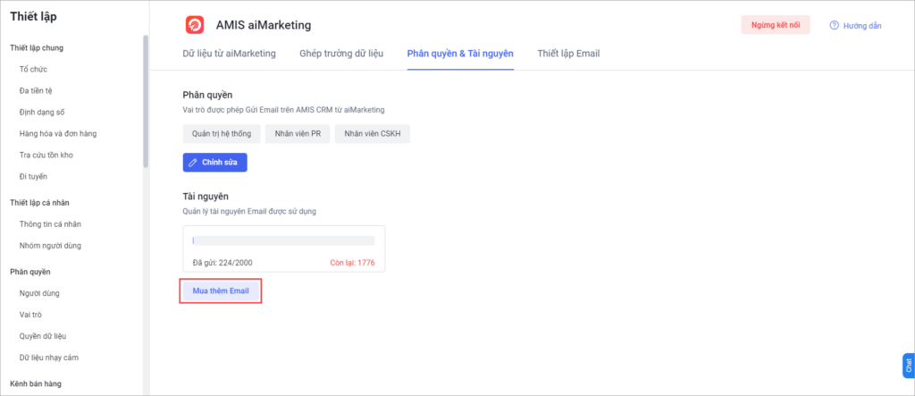Select Dữ liệu nhạy cảm in sidebar
The height and width of the screenshot is (396, 915).
click(x=49, y=358)
